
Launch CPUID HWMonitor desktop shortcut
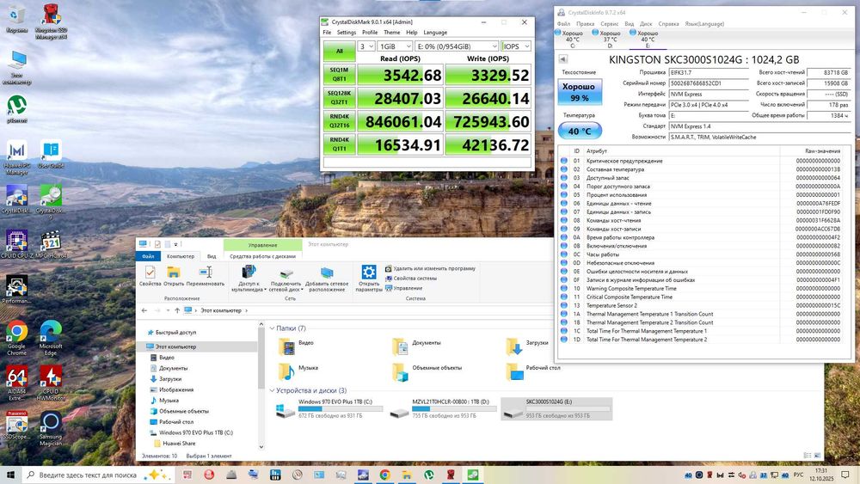[x=51, y=383]
